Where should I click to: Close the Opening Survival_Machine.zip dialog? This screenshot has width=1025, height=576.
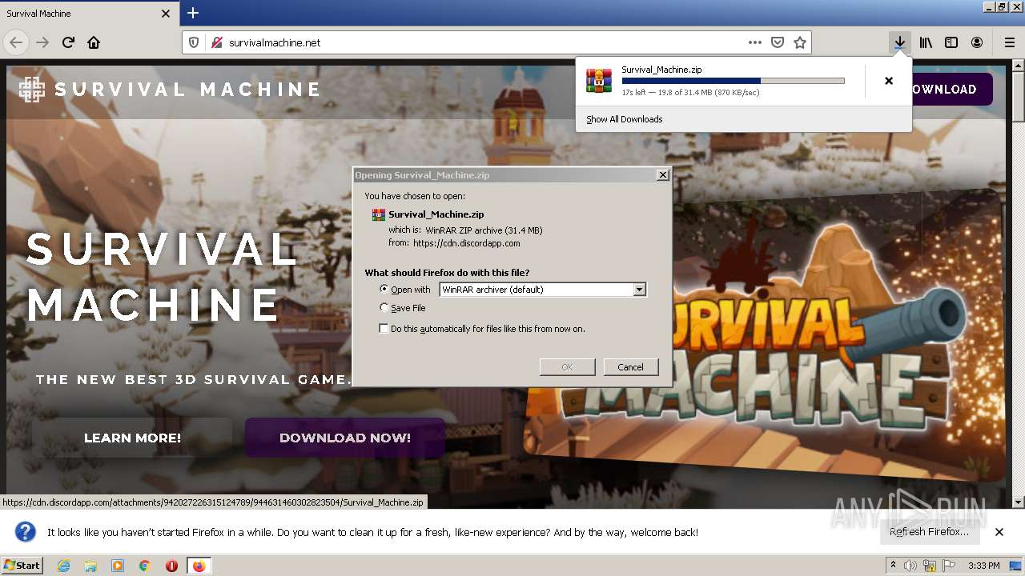(x=662, y=175)
